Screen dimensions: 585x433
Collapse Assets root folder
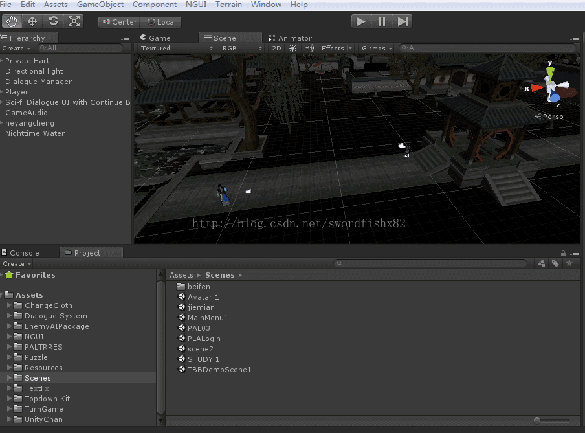[x=2, y=295]
